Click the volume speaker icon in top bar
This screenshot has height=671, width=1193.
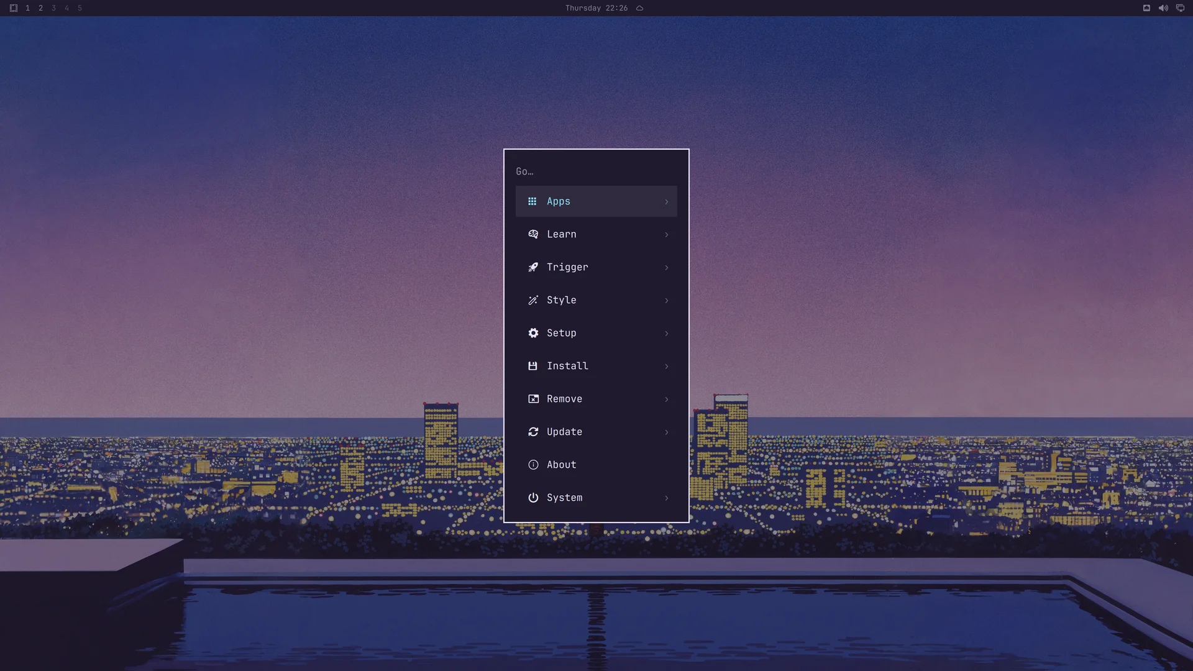[1163, 8]
